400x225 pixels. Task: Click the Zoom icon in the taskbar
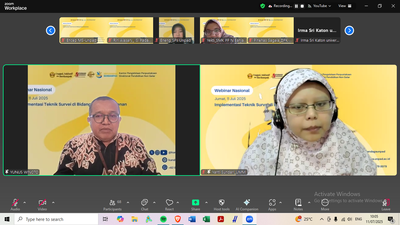point(249,219)
